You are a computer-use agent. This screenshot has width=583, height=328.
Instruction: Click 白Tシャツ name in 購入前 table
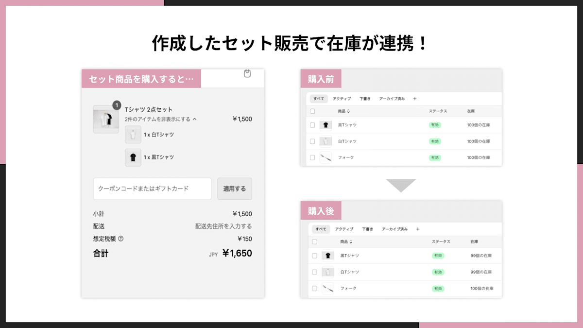pyautogui.click(x=347, y=141)
